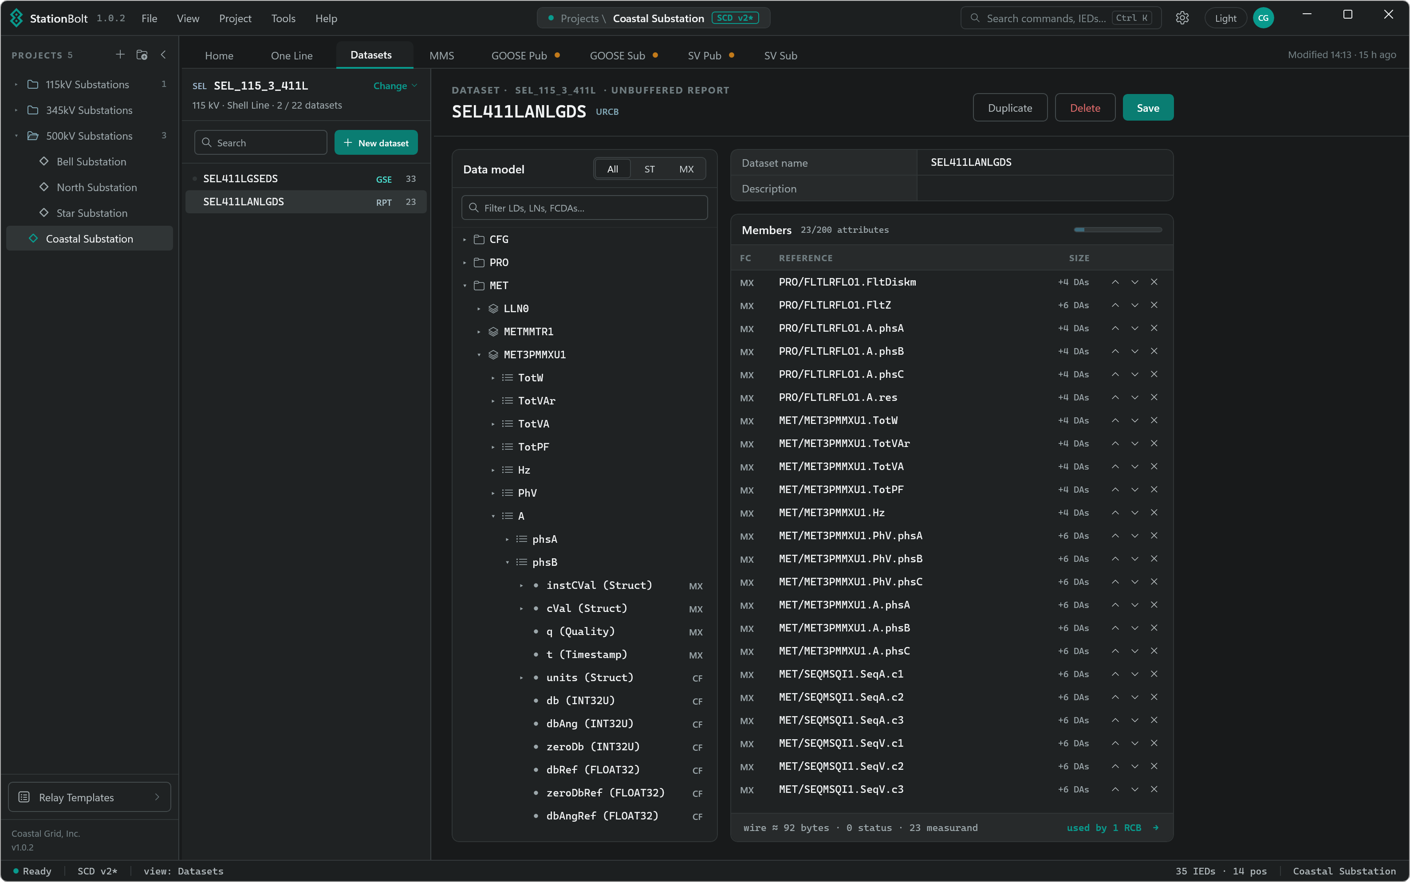Click the Members attributes usage bar

coord(1118,230)
